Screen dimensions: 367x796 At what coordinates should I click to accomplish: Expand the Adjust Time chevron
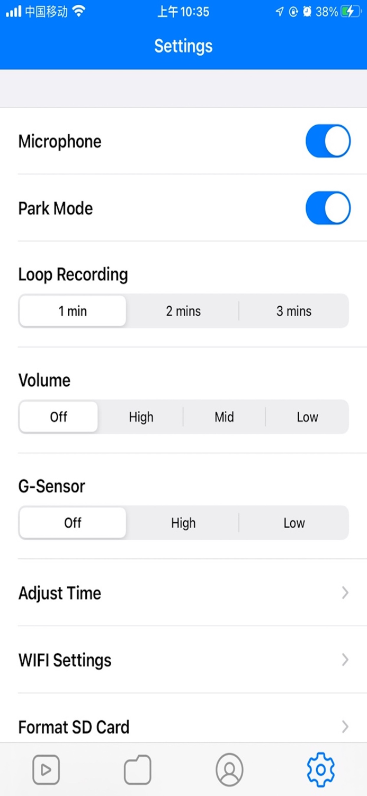coord(345,593)
